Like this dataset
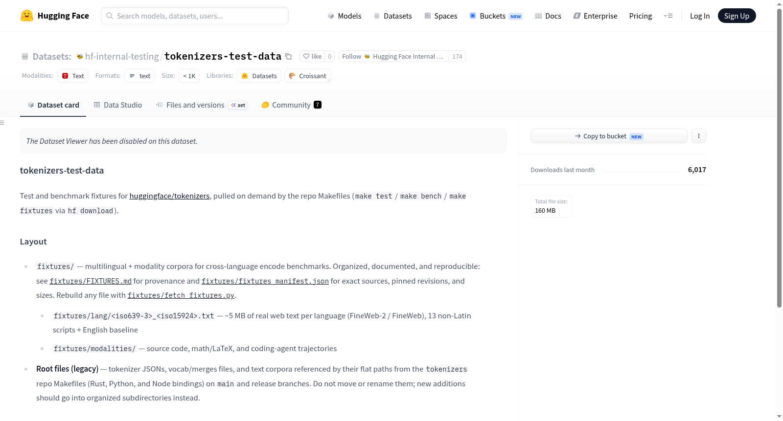The height and width of the screenshot is (421, 783). click(x=312, y=56)
